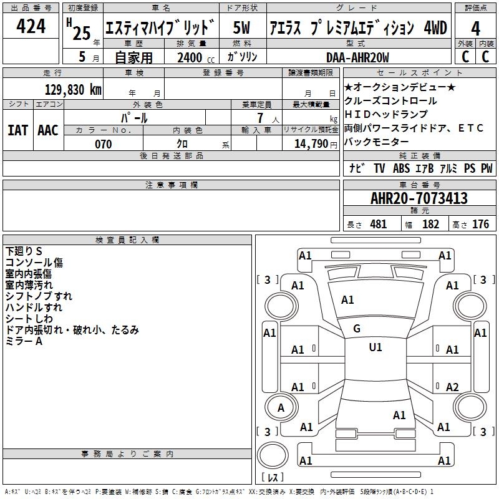Click the inspector note 室内薄汚れ
Image resolution: width=499 pixels, height=499 pixels.
(x=29, y=285)
